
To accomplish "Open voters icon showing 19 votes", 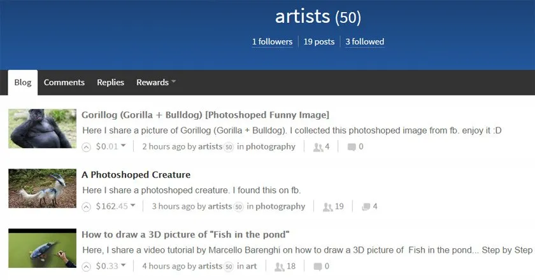I will (x=327, y=207).
